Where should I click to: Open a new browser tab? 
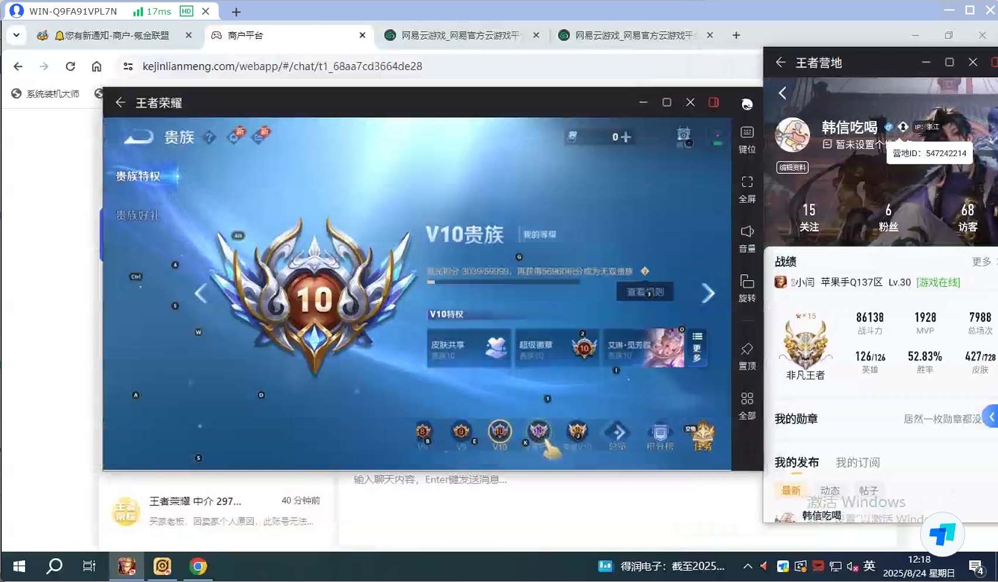pyautogui.click(x=736, y=35)
